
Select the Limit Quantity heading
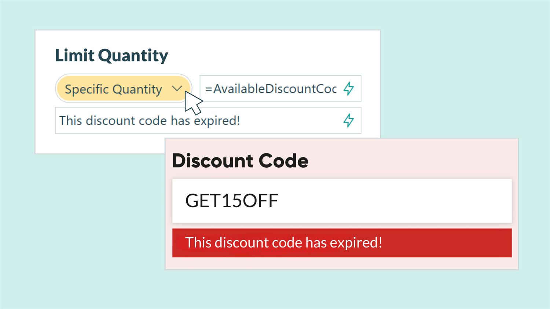[x=111, y=55]
